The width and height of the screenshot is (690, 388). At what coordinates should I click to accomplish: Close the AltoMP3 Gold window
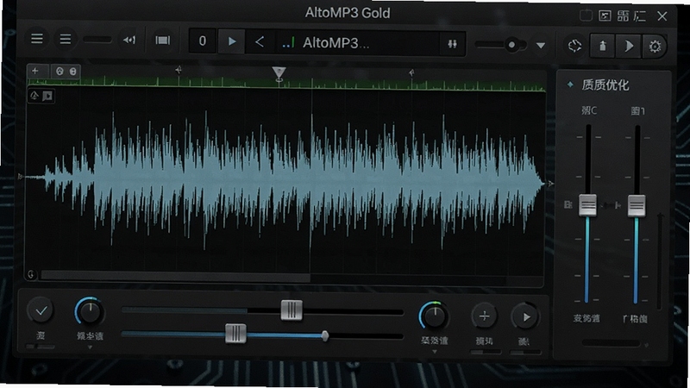coord(662,16)
